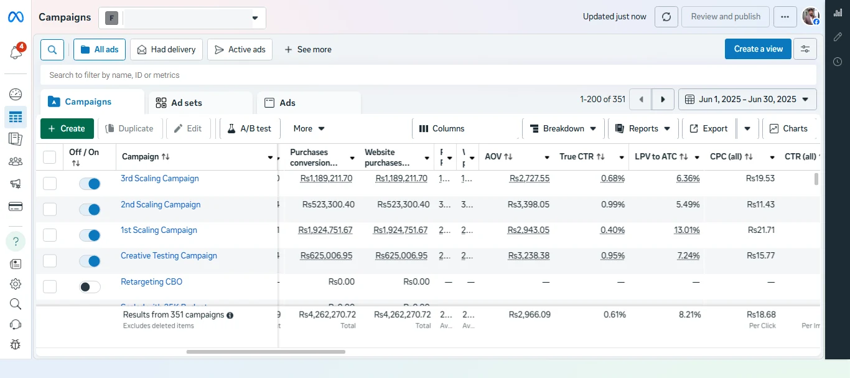This screenshot has height=378, width=850.
Task: Open the Help question mark icon
Action: (16, 241)
